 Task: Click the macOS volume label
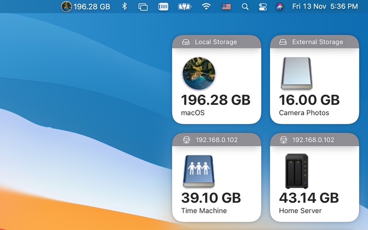point(193,113)
